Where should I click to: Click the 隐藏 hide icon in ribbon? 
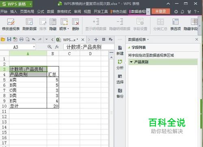tap(53, 22)
